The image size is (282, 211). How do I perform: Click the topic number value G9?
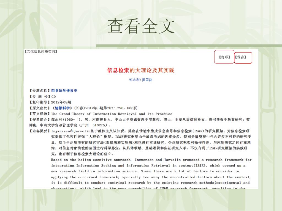[53, 96]
